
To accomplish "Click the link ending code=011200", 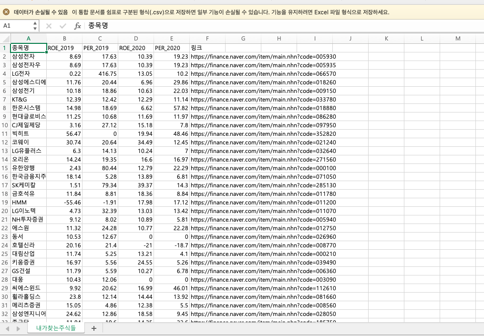I will (263, 203).
